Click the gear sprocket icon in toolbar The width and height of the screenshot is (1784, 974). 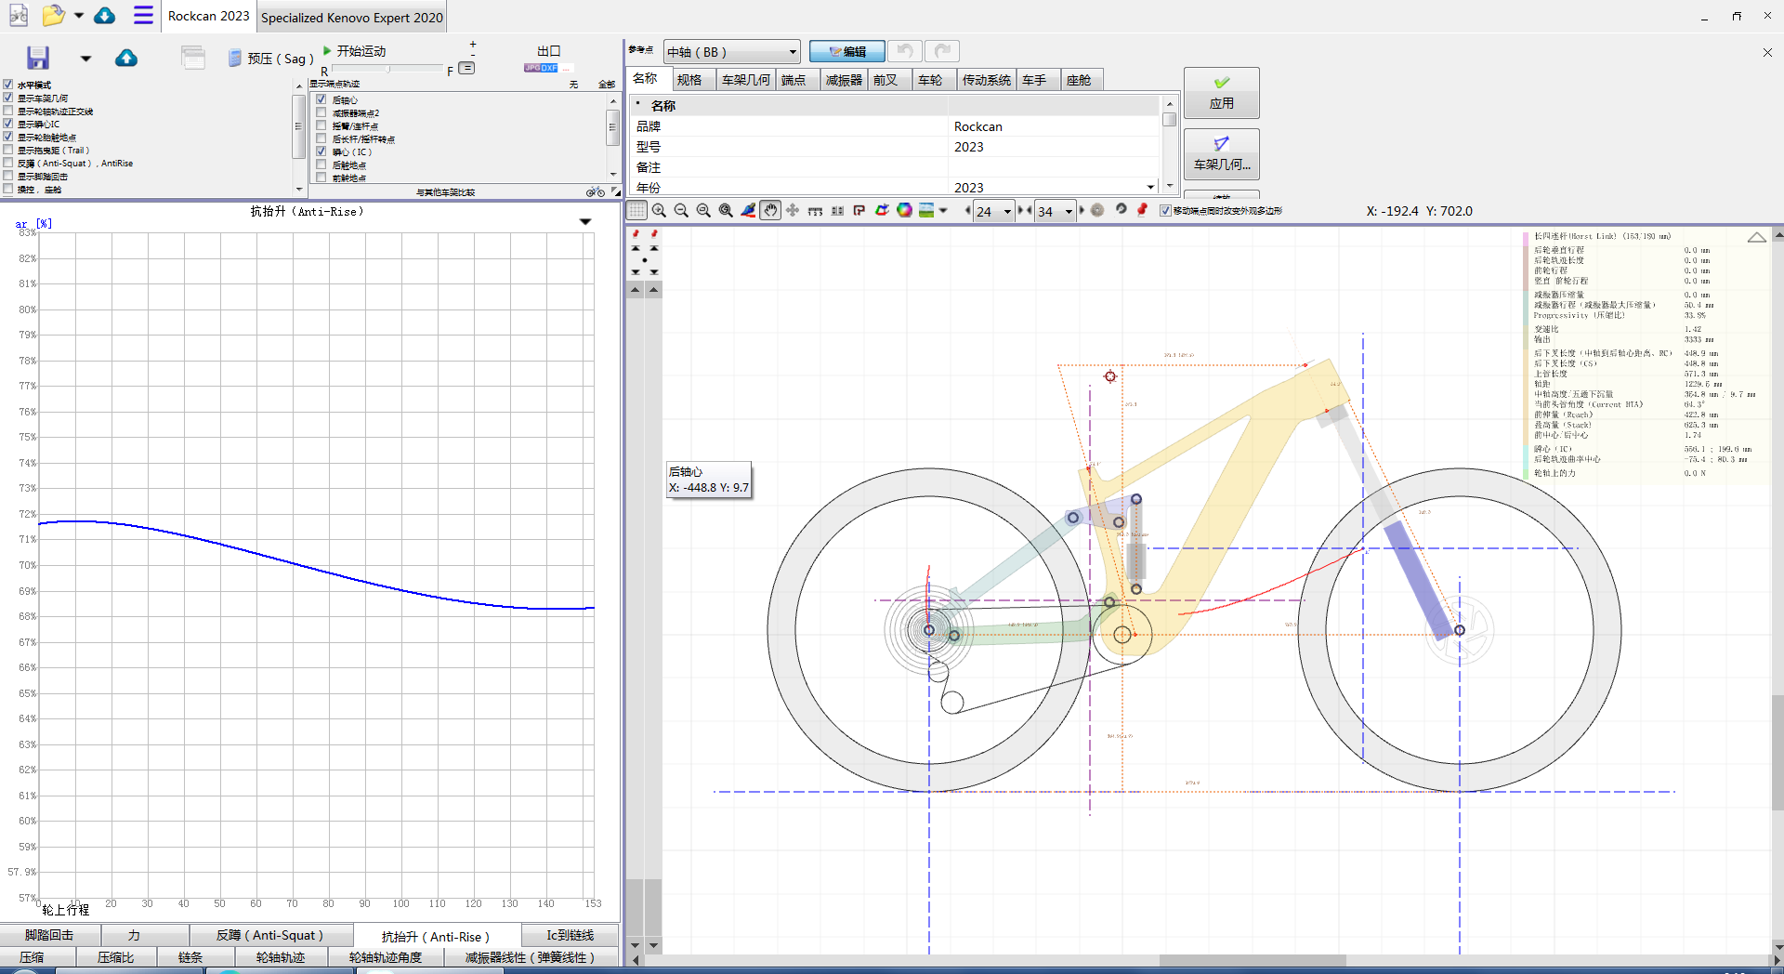click(x=1097, y=211)
